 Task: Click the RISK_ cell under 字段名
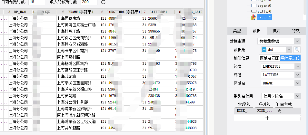244,111
